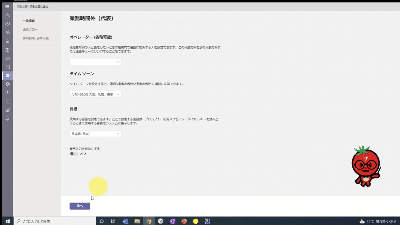Screen dimensions: 400x225
Task: Select the 詳細設定 (省略可能) step
Action: click(37, 38)
